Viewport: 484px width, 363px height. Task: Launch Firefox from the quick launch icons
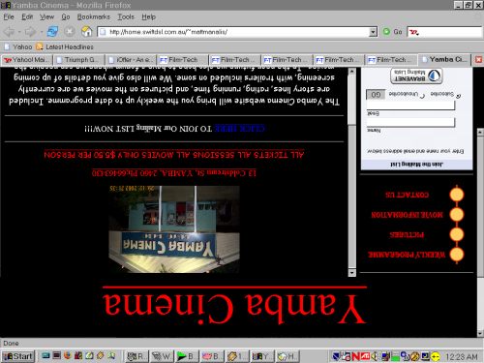67,355
